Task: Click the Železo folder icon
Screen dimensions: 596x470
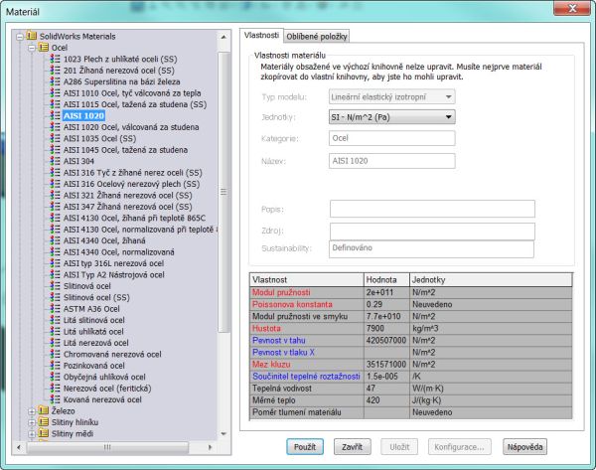Action: (x=43, y=410)
